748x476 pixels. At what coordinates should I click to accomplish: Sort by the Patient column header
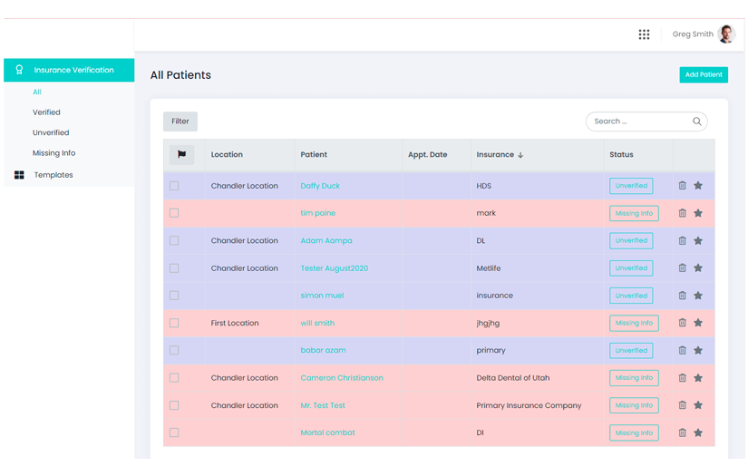(x=314, y=154)
